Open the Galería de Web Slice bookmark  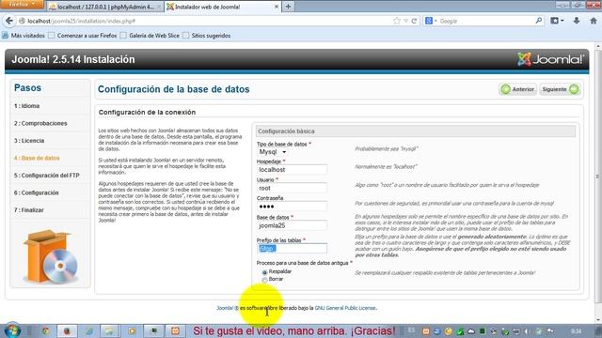click(150, 36)
